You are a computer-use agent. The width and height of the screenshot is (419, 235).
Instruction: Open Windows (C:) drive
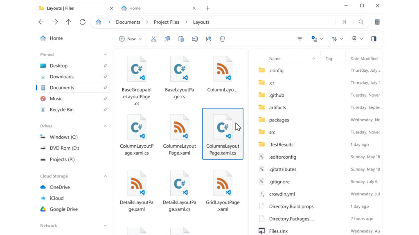73,137
